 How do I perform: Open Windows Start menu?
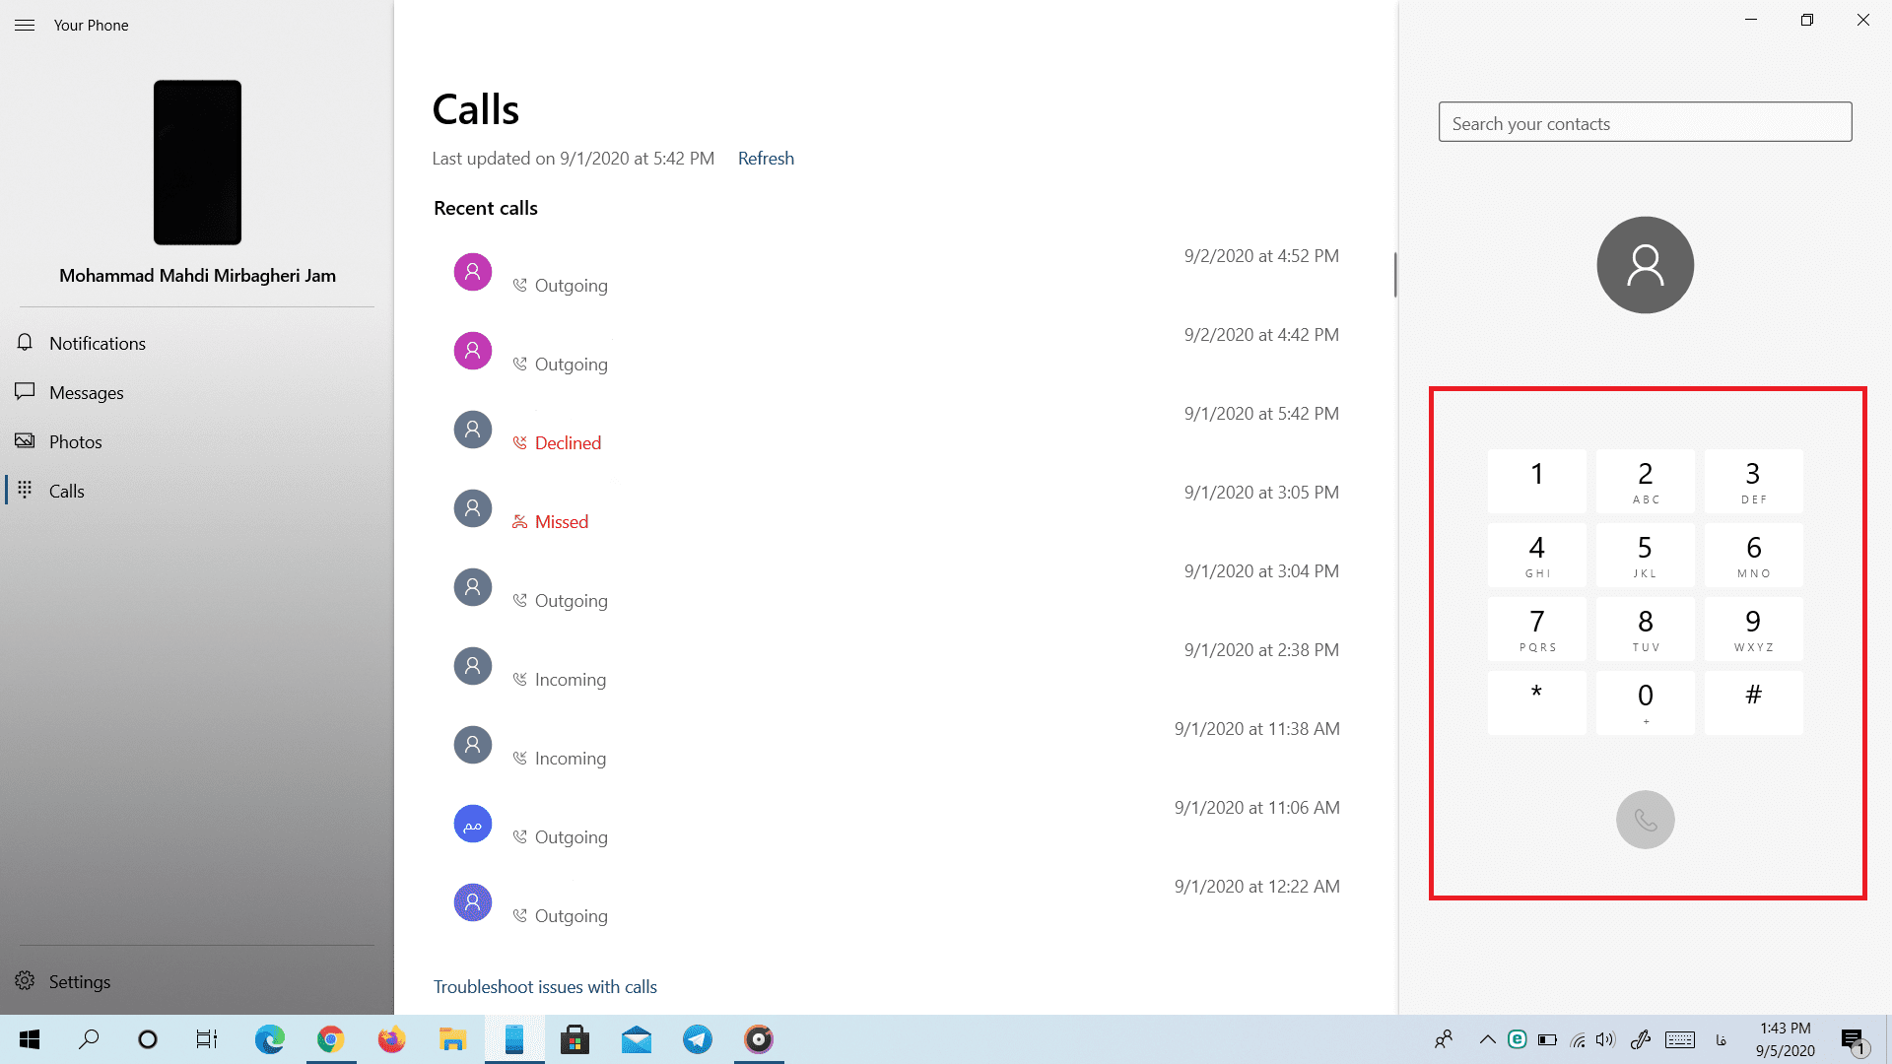click(30, 1039)
